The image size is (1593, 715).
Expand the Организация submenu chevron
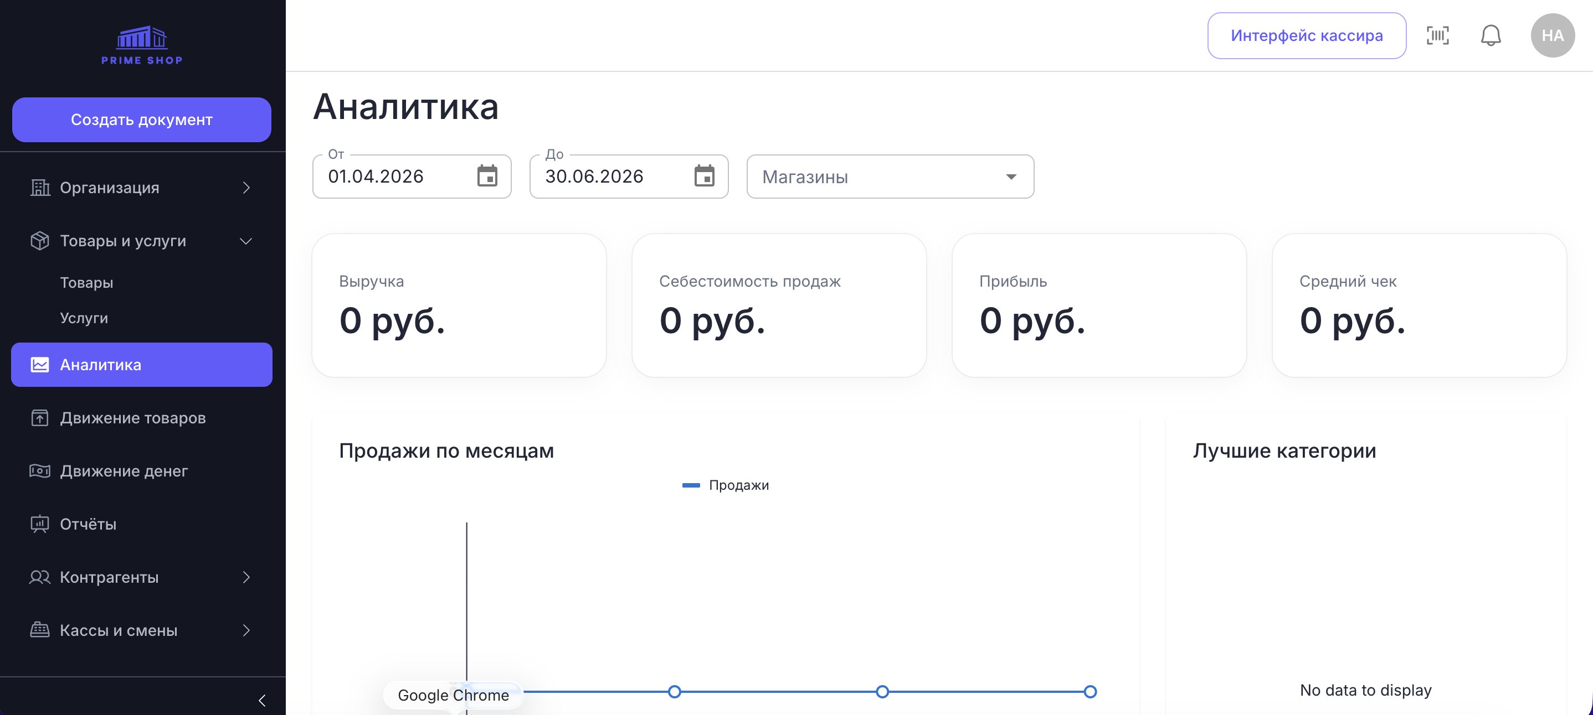pyautogui.click(x=246, y=187)
